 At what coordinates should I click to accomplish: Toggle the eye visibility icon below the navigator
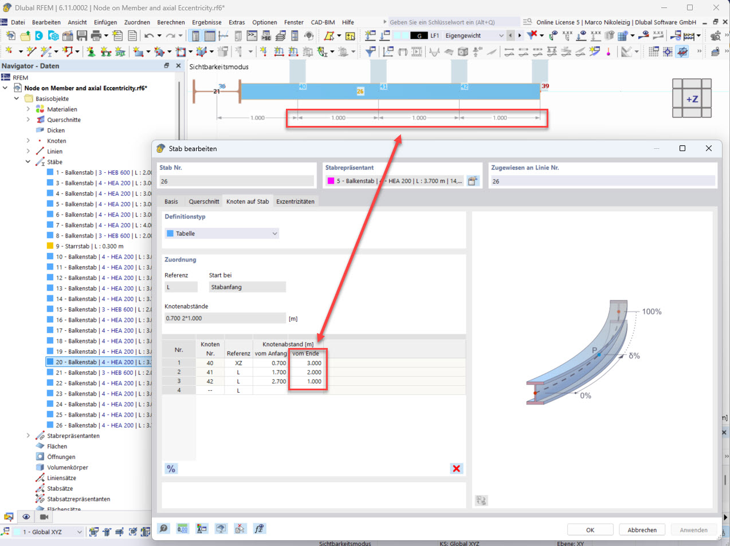pos(26,517)
